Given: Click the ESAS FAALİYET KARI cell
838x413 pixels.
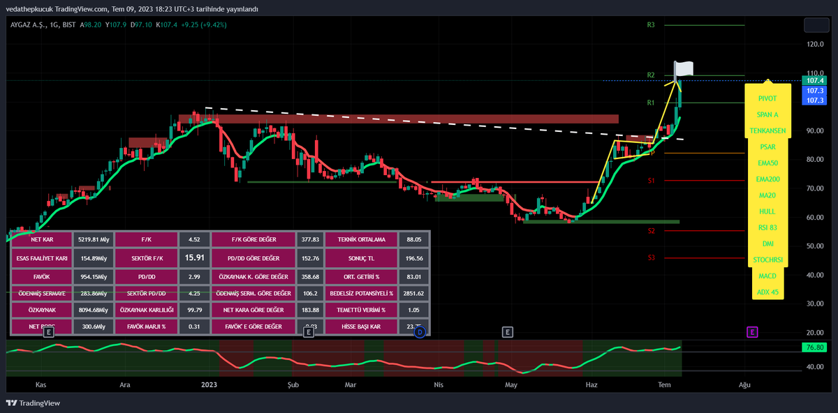Looking at the screenshot, I should [41, 257].
